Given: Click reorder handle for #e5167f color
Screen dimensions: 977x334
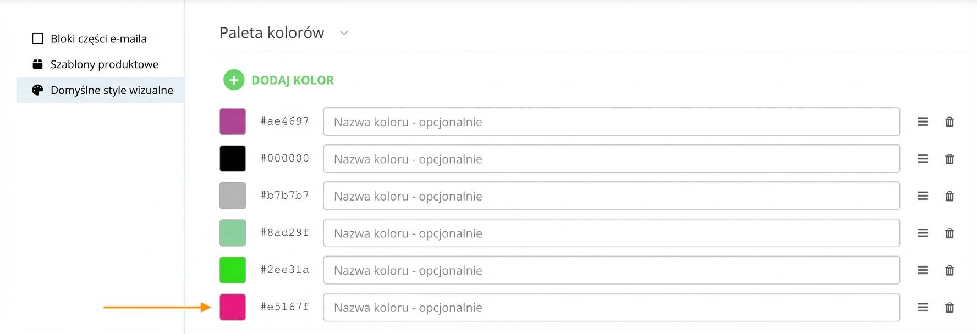Looking at the screenshot, I should (x=923, y=308).
